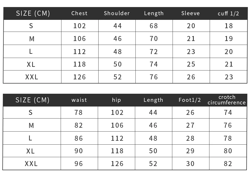Click the Foot1/2 value 28 for size L
Screen dimensions: 251x177
point(190,138)
